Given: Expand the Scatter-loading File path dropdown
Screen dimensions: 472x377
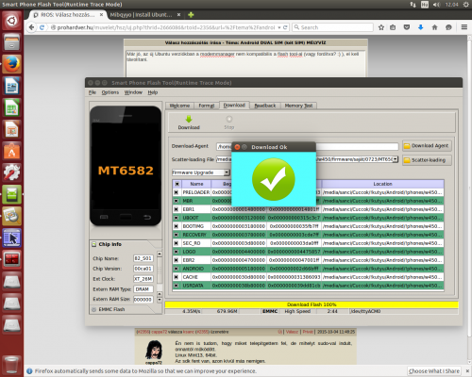Looking at the screenshot, I should pos(396,159).
